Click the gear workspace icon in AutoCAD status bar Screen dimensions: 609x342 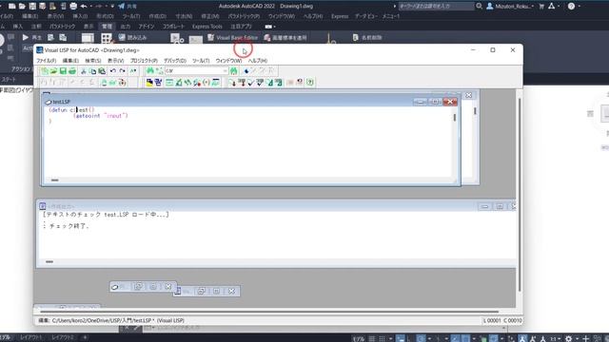pos(569,338)
